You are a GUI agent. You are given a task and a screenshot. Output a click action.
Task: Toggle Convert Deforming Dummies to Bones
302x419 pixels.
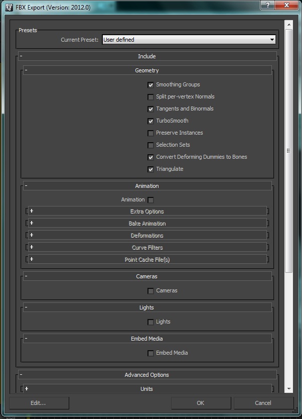click(150, 157)
